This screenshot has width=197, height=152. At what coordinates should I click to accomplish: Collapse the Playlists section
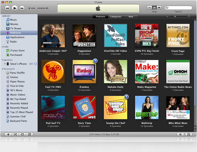3,69
